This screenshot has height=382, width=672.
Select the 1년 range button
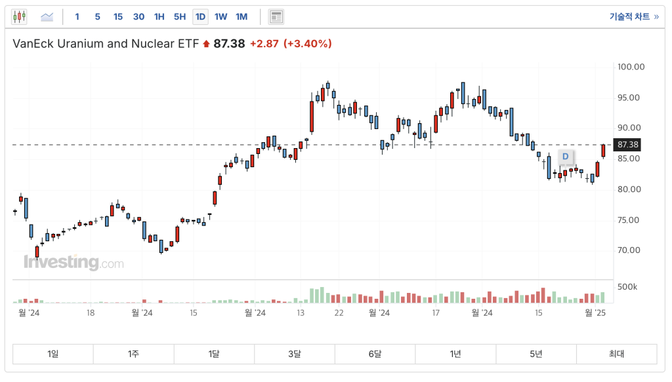click(x=455, y=354)
